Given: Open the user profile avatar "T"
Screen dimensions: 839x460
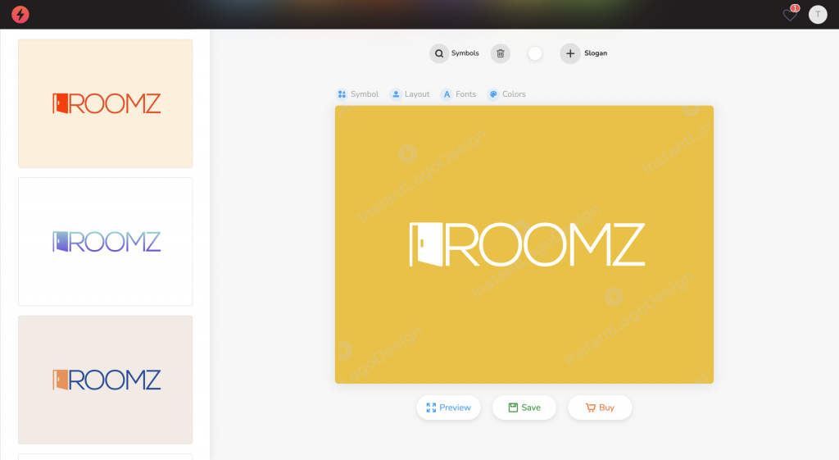Looking at the screenshot, I should (x=818, y=15).
